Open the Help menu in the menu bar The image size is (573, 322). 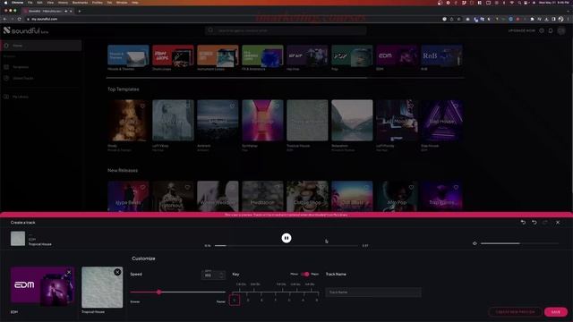pos(135,3)
